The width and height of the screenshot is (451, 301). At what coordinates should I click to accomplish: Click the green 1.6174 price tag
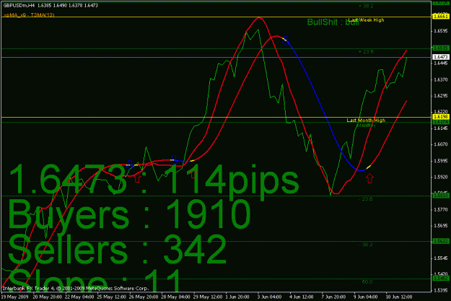pyautogui.click(x=441, y=122)
